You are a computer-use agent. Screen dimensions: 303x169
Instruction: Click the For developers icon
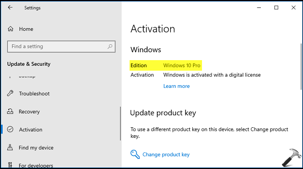[x=10, y=165]
